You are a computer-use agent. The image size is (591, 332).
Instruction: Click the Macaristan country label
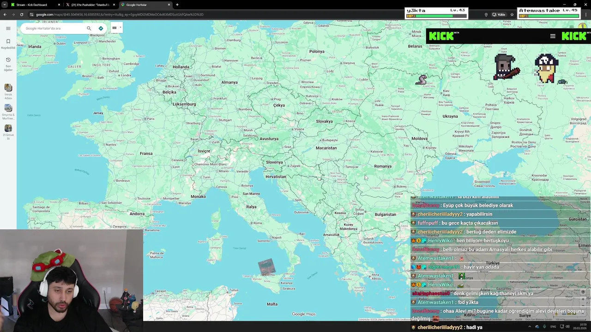(x=326, y=148)
